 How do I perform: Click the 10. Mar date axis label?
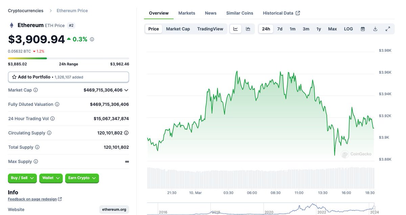[196, 193]
